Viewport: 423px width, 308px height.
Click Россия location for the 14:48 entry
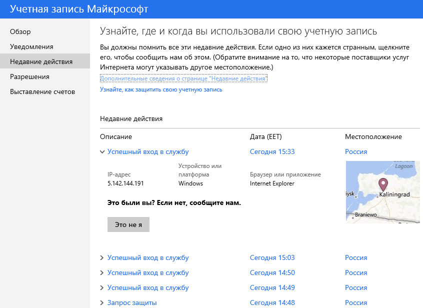[356, 303]
